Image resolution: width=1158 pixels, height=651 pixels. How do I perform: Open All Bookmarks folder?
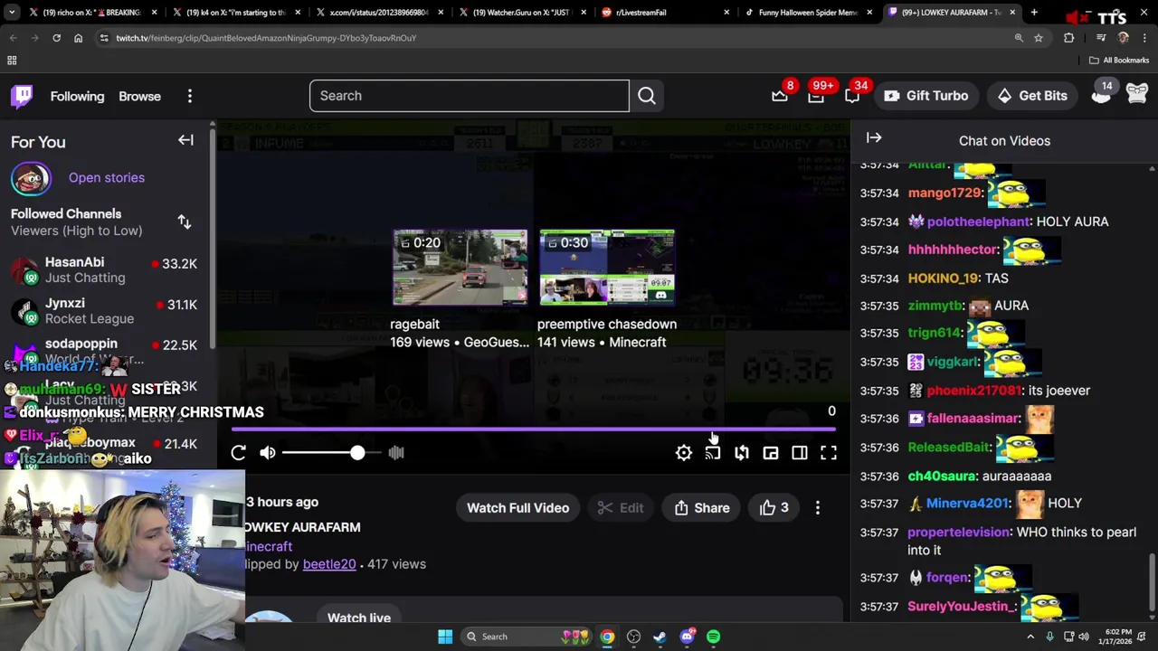pos(1119,61)
